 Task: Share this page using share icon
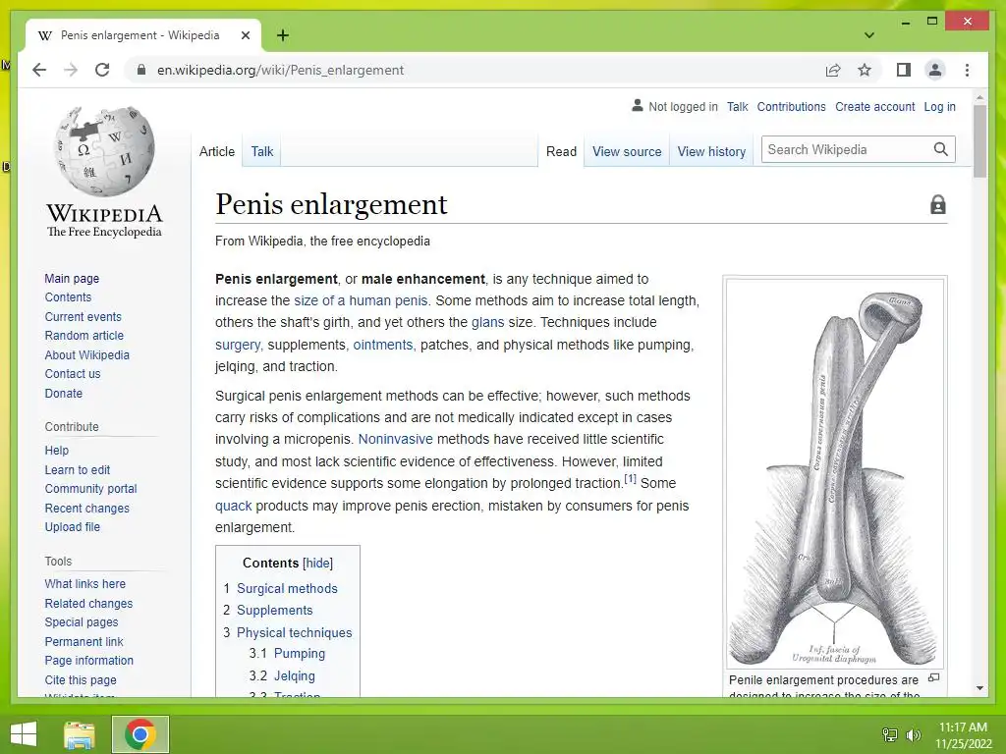pos(833,70)
